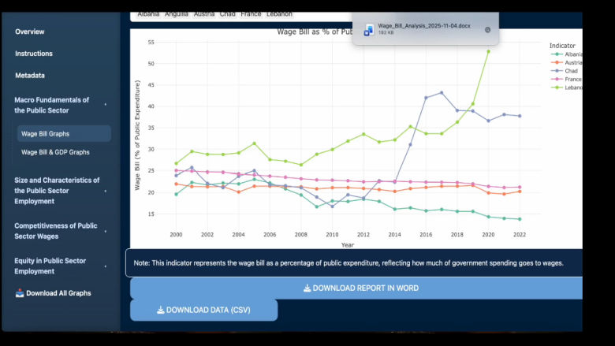Click download icon on Download Data (CSV)
The width and height of the screenshot is (615, 346).
pos(160,310)
